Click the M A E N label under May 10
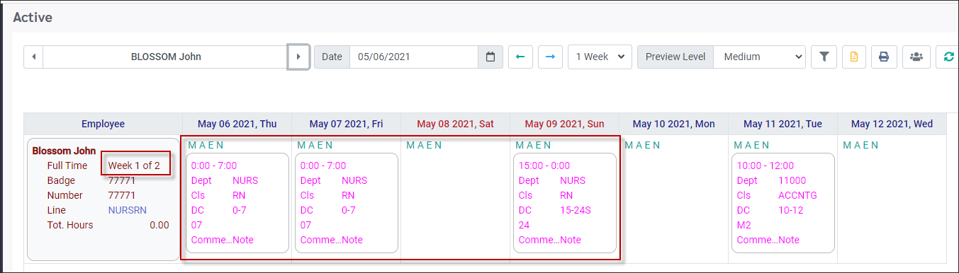 click(642, 145)
